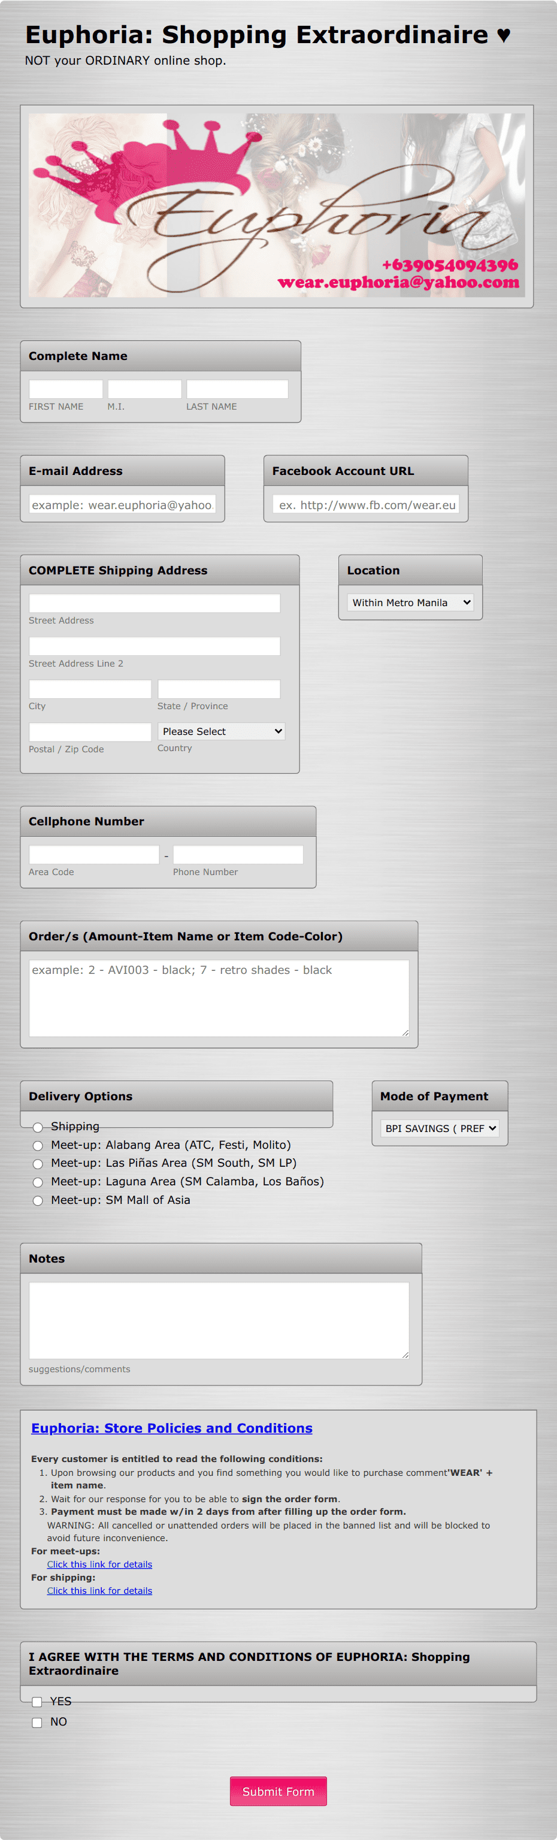Select Meet-up: Laguna Area option
Viewport: 557px width, 1840px height.
[38, 1182]
